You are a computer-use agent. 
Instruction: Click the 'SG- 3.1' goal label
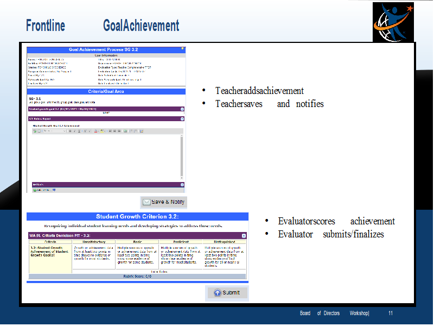35,99
